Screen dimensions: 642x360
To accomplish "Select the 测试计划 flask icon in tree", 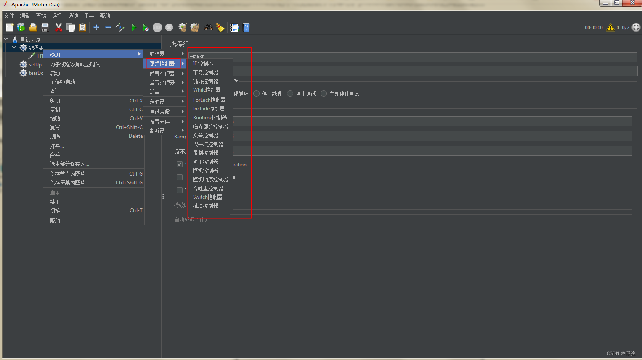I will point(15,39).
